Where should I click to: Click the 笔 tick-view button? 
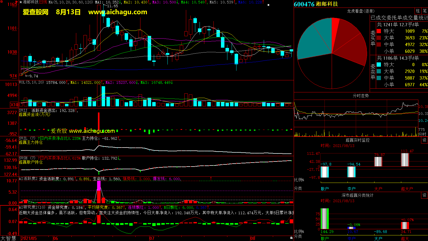point(425,11)
